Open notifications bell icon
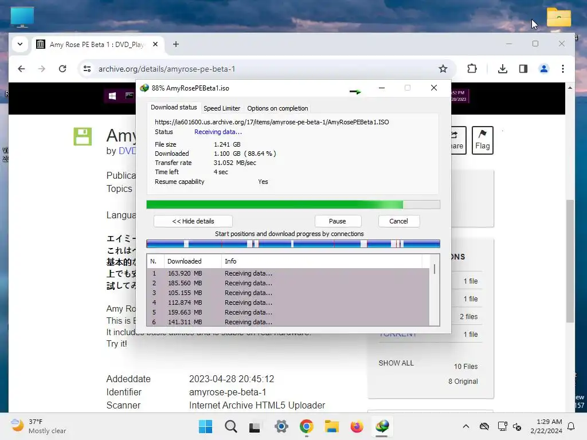This screenshot has height=440, width=587. pyautogui.click(x=572, y=426)
